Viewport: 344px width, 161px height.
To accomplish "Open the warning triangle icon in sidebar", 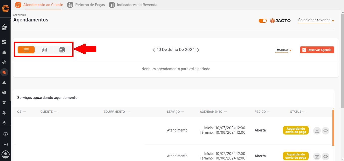I will [x=4, y=83].
